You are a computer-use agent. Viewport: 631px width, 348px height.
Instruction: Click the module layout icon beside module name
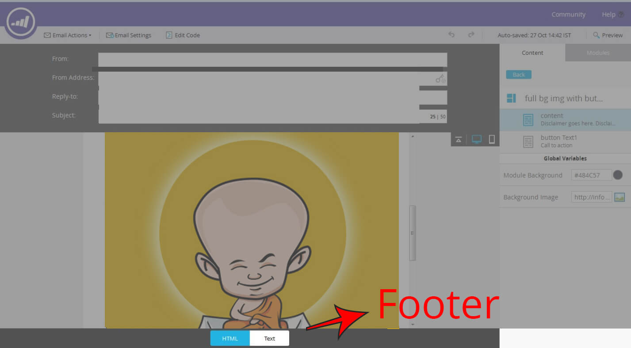[511, 98]
